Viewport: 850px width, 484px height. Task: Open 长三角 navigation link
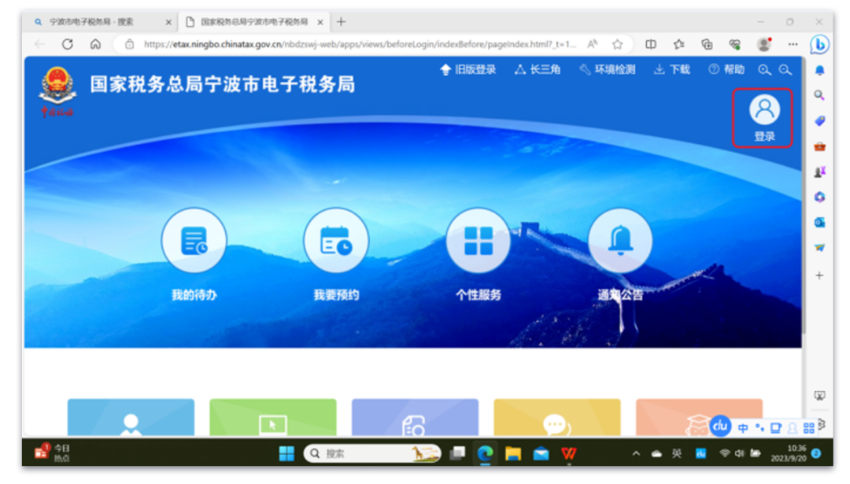click(538, 70)
